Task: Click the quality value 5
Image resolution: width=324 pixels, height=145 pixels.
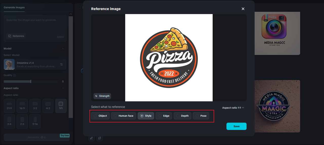Action: (63, 81)
